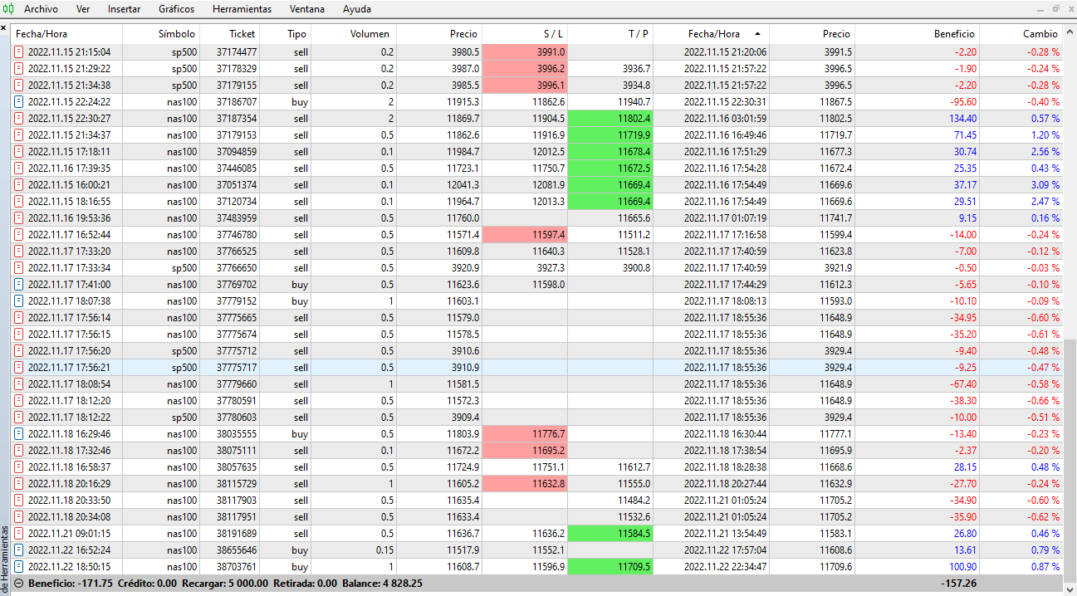Open the Ventana menu
This screenshot has width=1077, height=596.
307,9
